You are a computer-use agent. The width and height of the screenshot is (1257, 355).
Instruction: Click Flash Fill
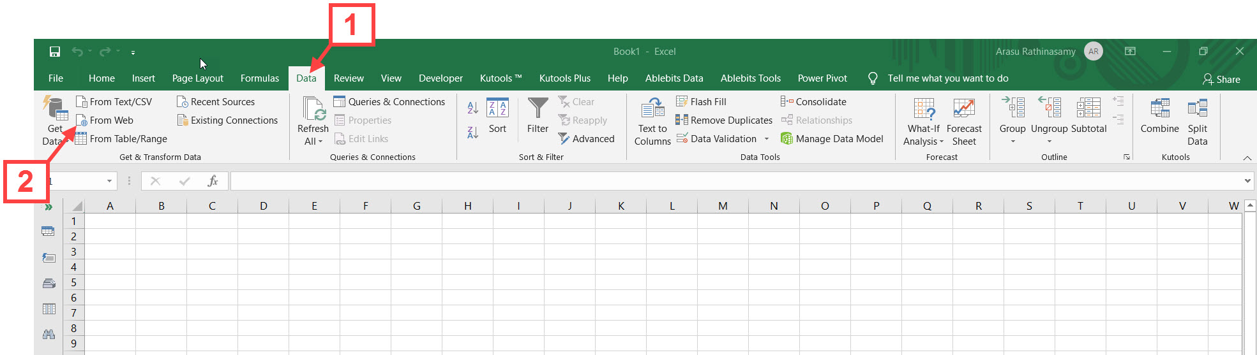pyautogui.click(x=701, y=102)
